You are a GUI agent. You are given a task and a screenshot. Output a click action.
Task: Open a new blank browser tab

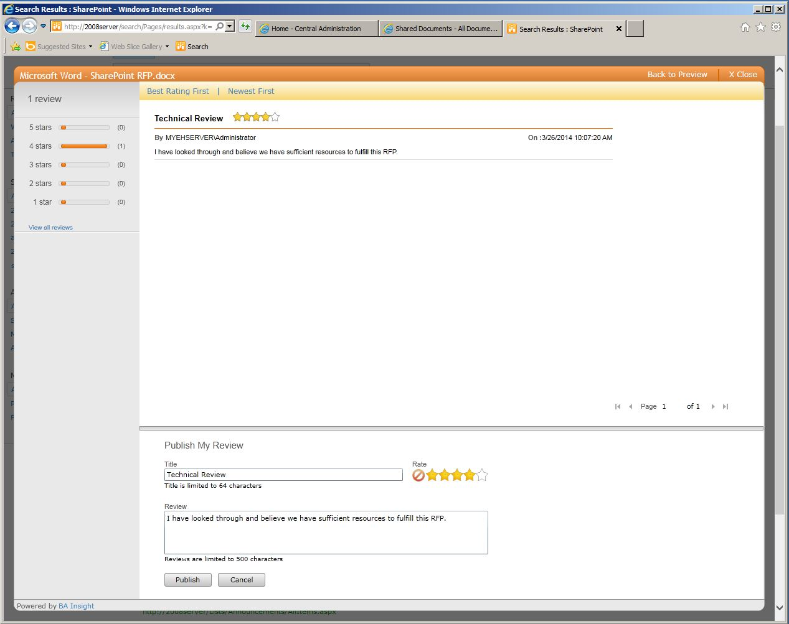click(x=635, y=29)
